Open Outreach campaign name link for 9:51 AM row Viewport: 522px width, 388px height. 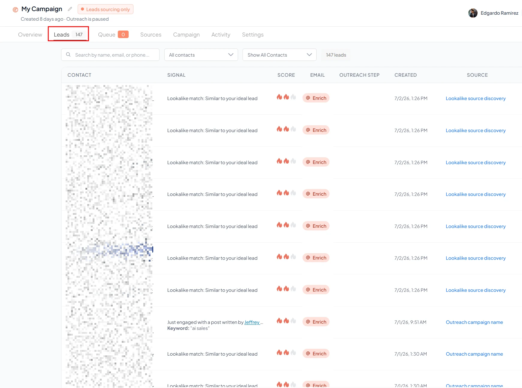[474, 322]
